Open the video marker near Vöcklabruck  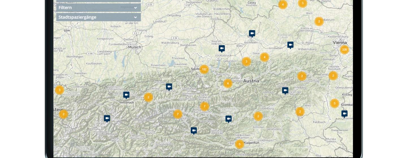(x=222, y=49)
